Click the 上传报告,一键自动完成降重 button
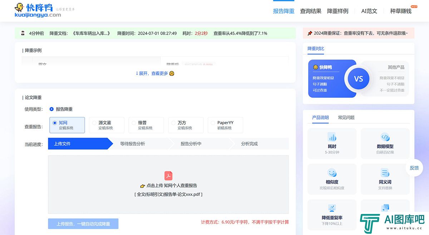This screenshot has height=235, width=429. click(x=83, y=224)
